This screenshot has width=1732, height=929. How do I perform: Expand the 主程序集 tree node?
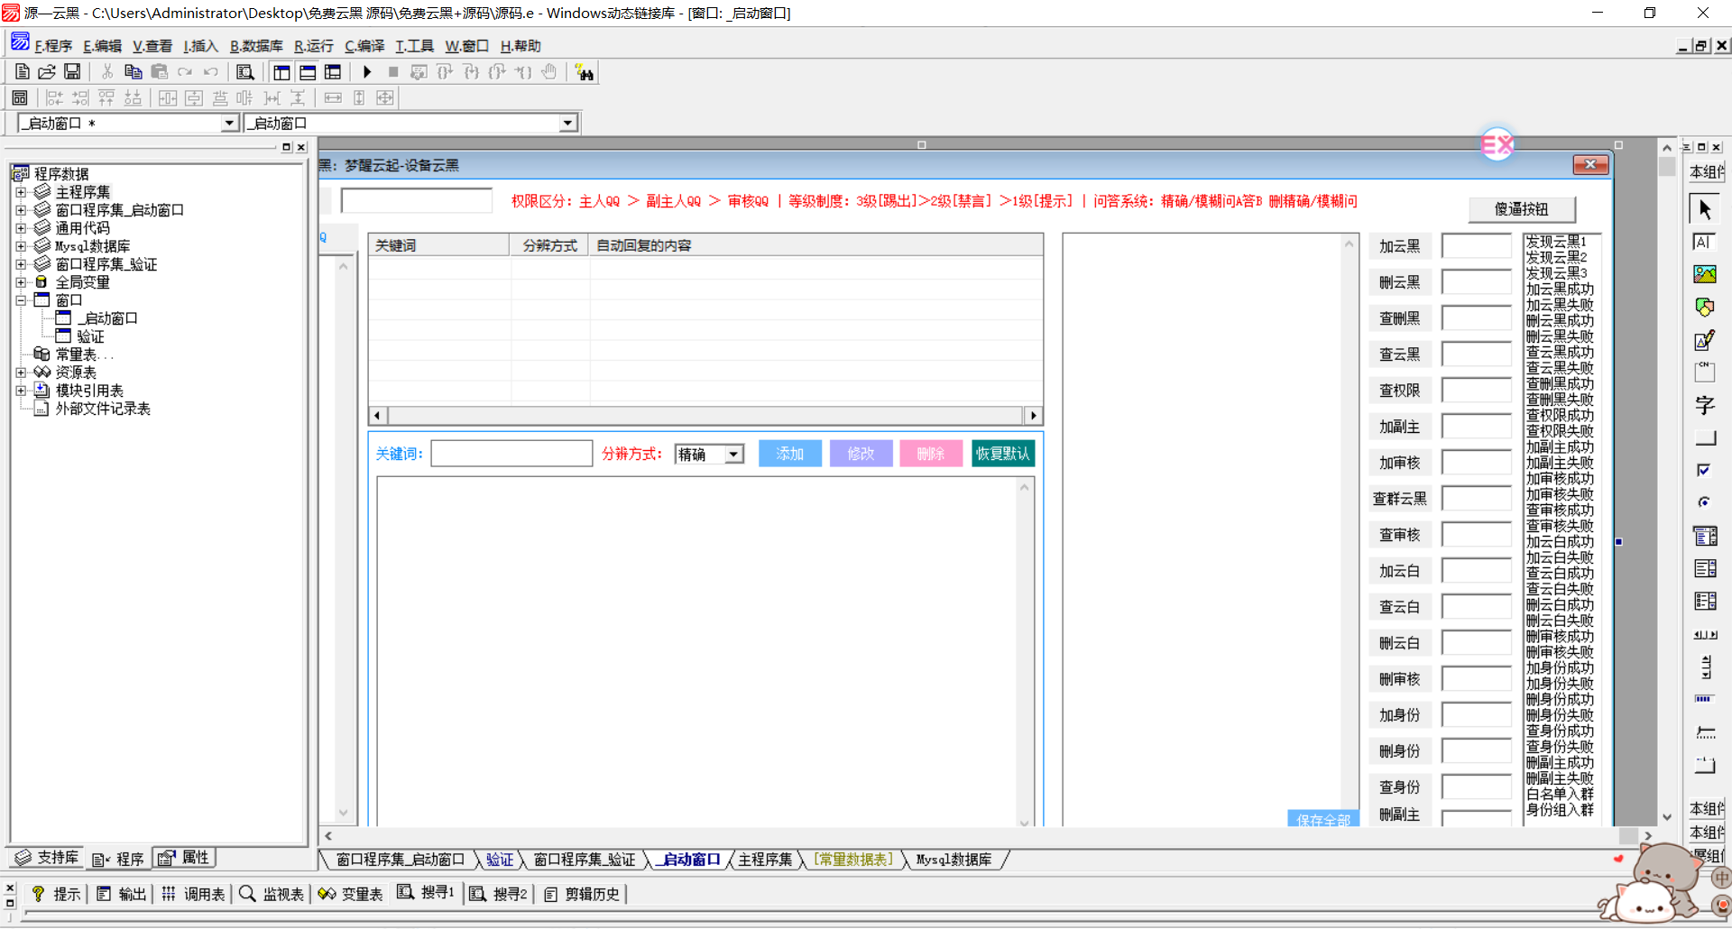[21, 192]
